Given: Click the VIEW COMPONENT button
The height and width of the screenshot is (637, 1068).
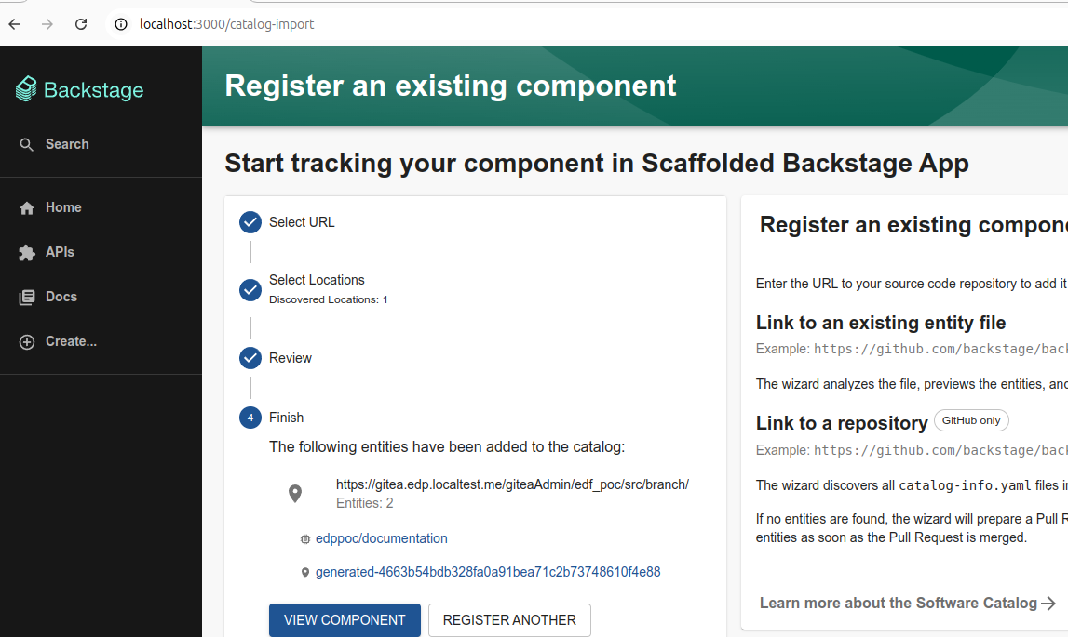Looking at the screenshot, I should [x=345, y=620].
